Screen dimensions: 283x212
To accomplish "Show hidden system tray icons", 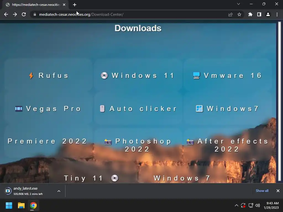I will (237, 205).
